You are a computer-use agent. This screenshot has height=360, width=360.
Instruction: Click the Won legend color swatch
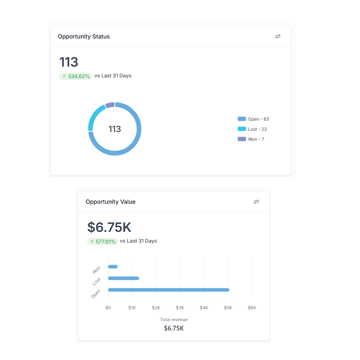(242, 139)
